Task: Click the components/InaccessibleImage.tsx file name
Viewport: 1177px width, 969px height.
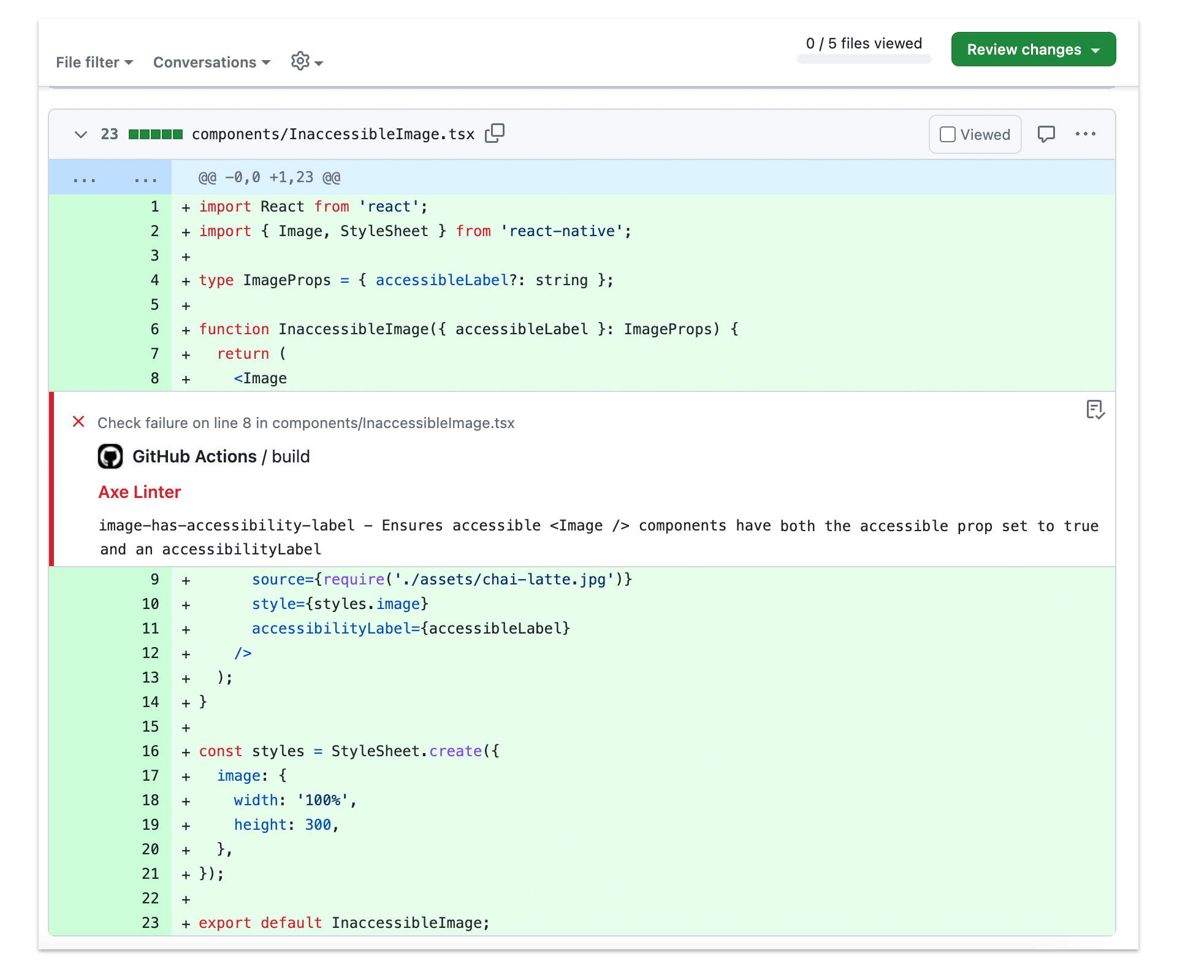Action: pos(333,134)
